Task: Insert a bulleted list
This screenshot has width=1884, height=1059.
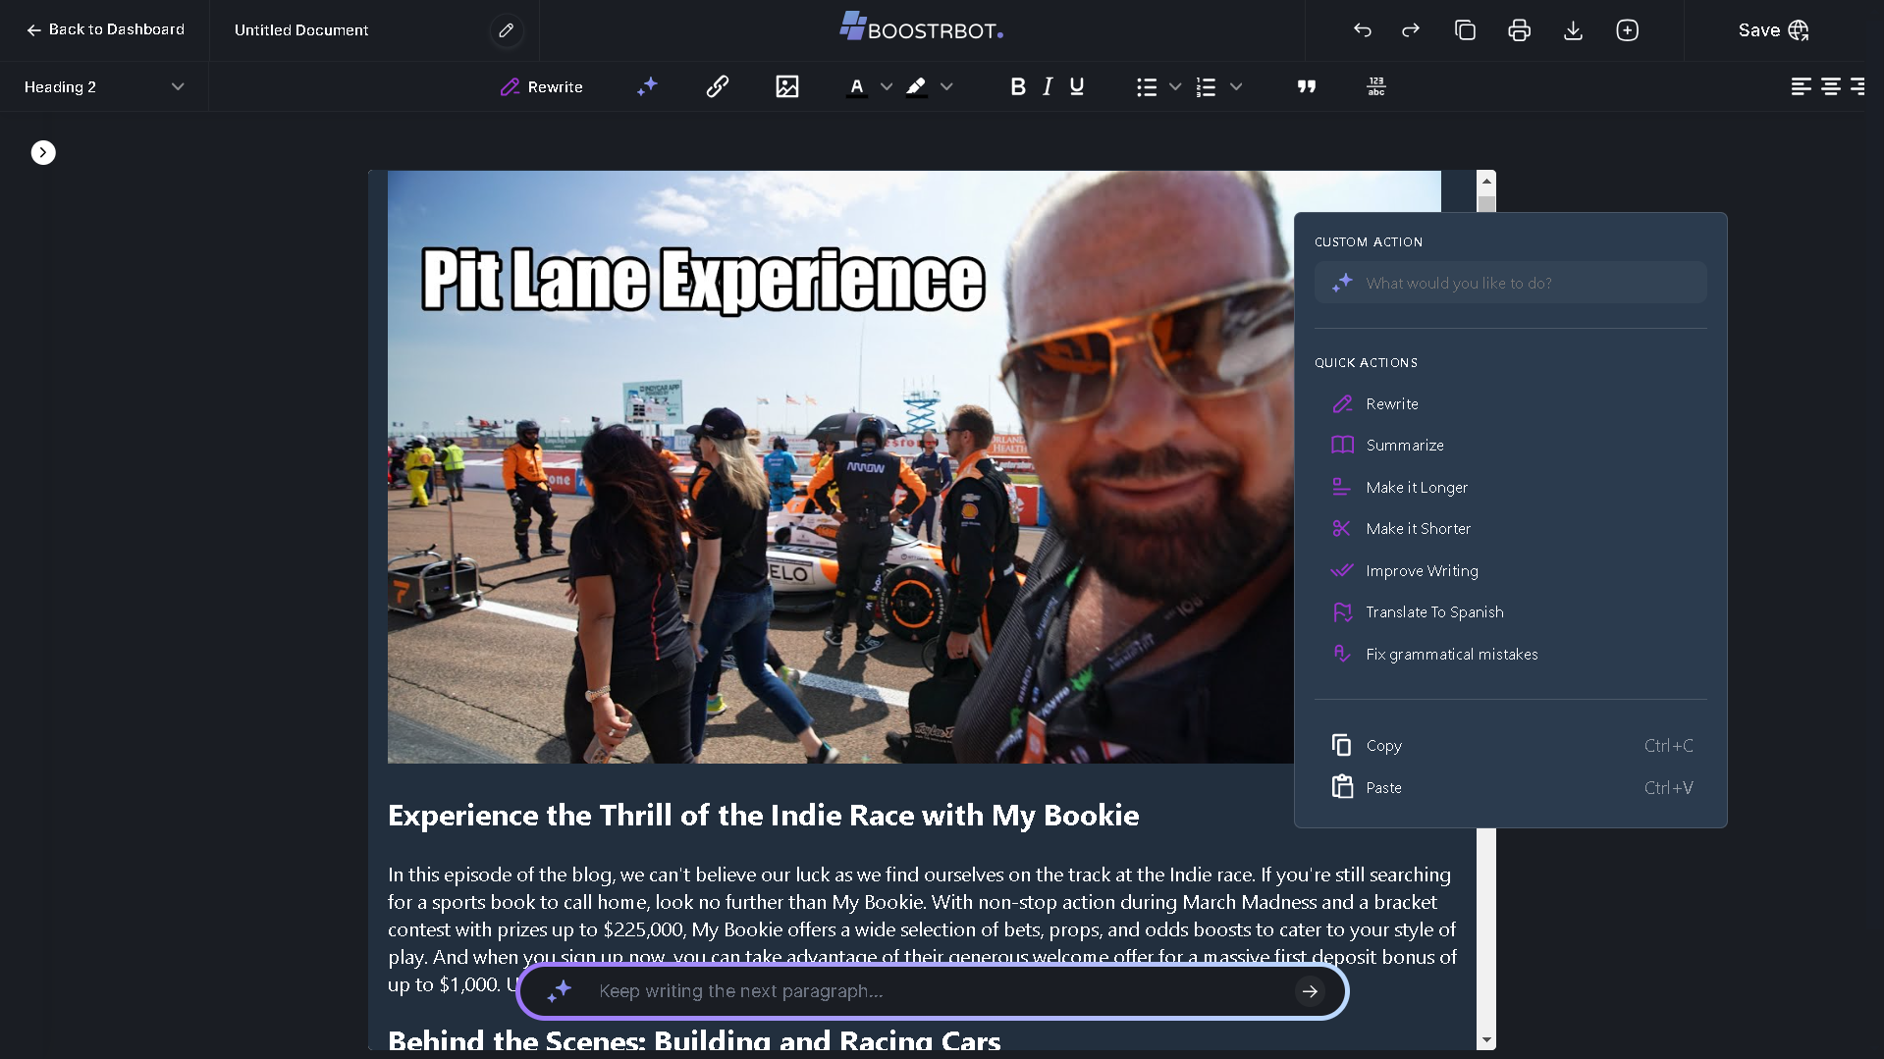Action: (x=1147, y=87)
